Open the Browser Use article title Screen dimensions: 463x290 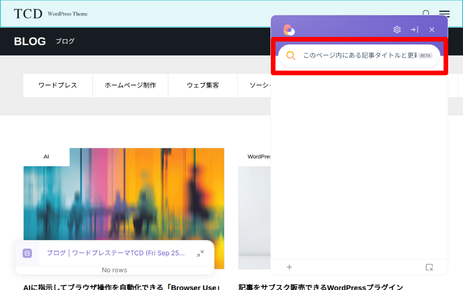[122, 287]
